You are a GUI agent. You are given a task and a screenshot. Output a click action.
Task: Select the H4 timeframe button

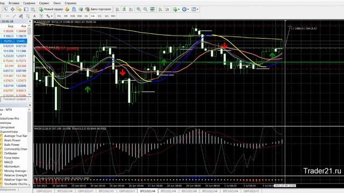click(93, 16)
